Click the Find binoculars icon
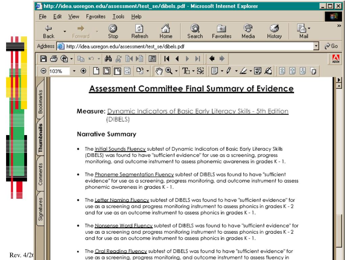Image resolution: width=346 pixels, height=260 pixels. click(108, 59)
